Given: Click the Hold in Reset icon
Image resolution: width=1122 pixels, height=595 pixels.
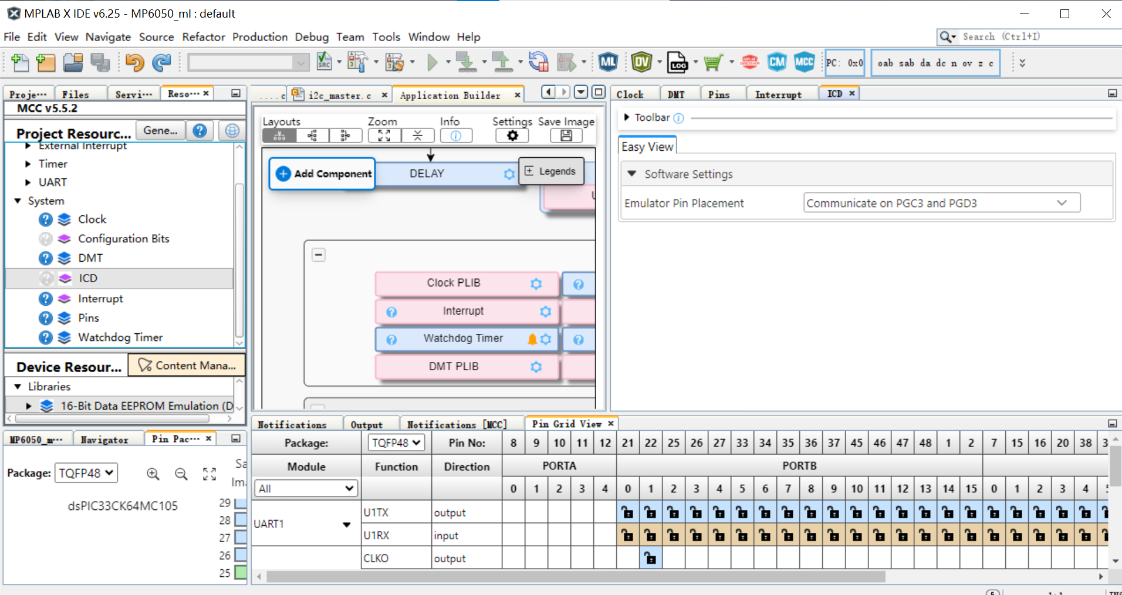Looking at the screenshot, I should (x=538, y=62).
